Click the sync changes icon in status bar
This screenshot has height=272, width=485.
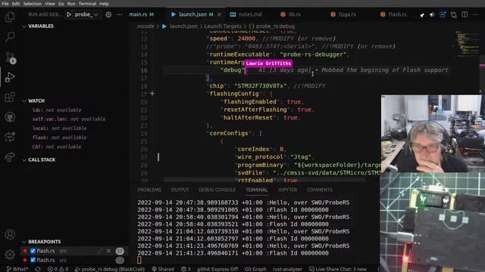(38, 269)
